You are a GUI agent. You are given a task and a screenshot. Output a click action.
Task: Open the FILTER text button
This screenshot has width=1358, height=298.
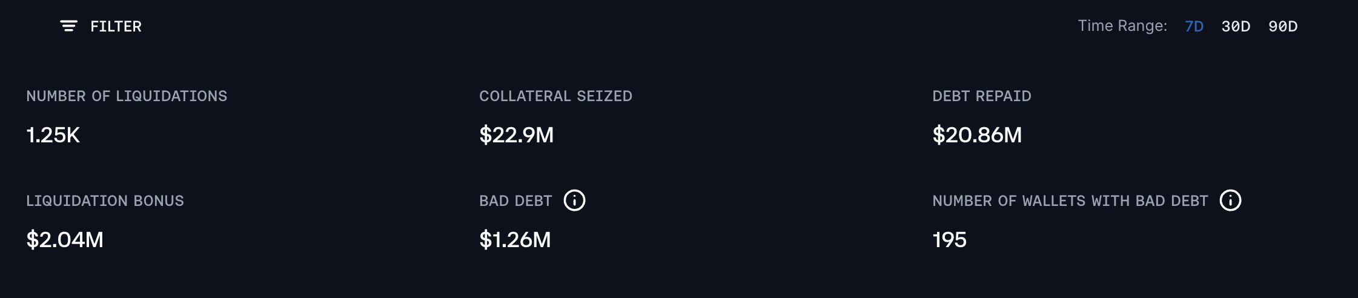[116, 27]
